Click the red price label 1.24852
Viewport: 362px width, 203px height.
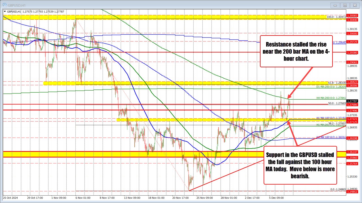pos(353,192)
